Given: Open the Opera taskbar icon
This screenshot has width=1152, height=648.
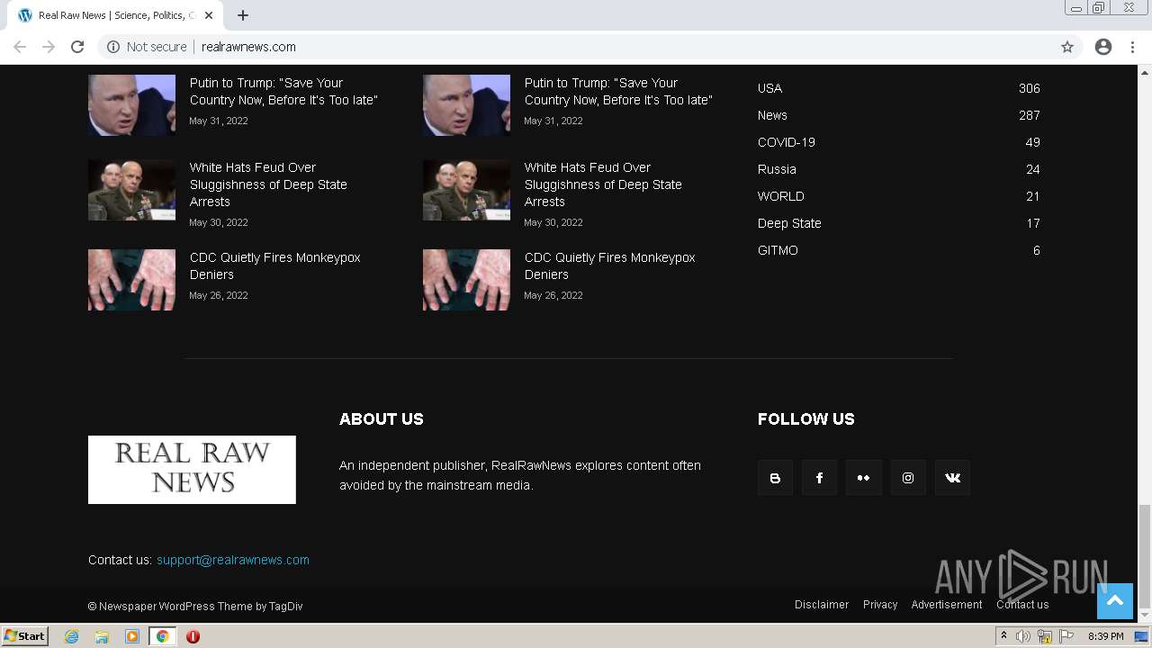Looking at the screenshot, I should (x=193, y=636).
